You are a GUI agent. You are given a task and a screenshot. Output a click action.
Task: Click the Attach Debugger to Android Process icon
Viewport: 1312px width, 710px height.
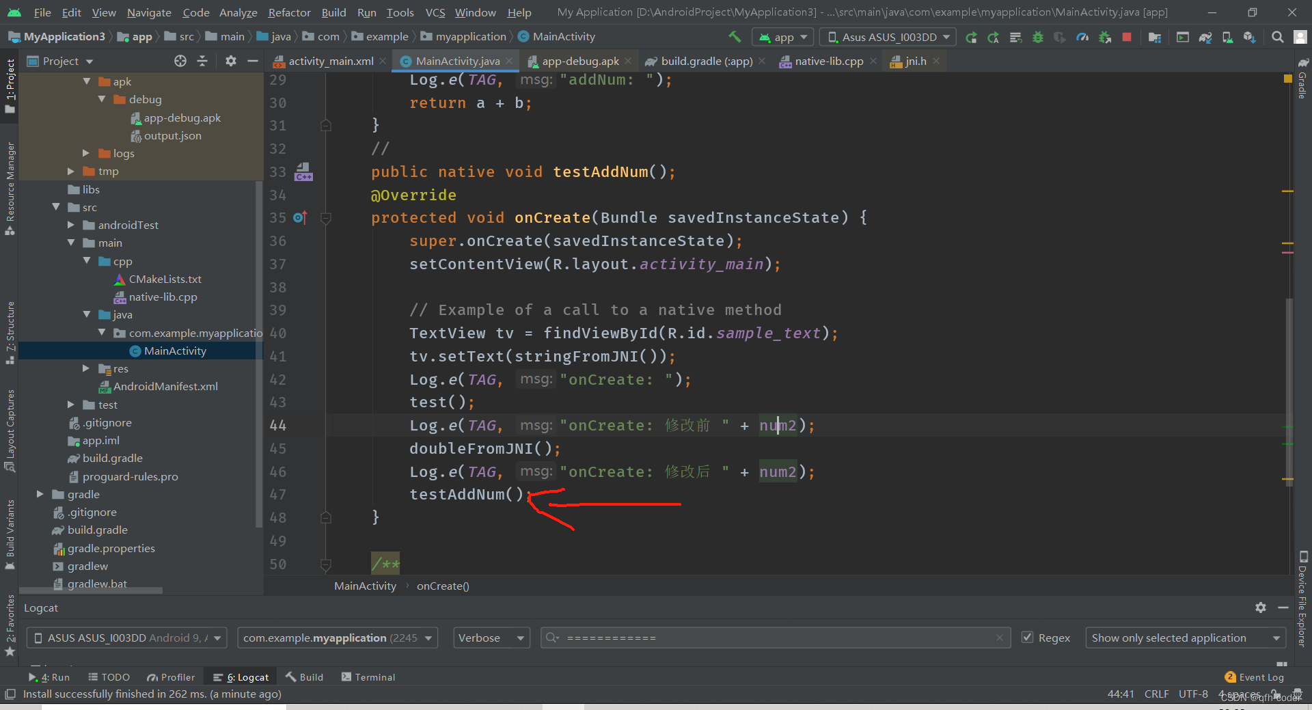click(x=1105, y=37)
